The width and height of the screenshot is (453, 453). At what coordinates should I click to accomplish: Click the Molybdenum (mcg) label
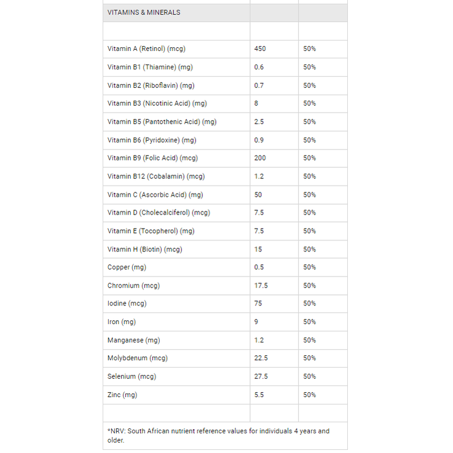pyautogui.click(x=138, y=358)
